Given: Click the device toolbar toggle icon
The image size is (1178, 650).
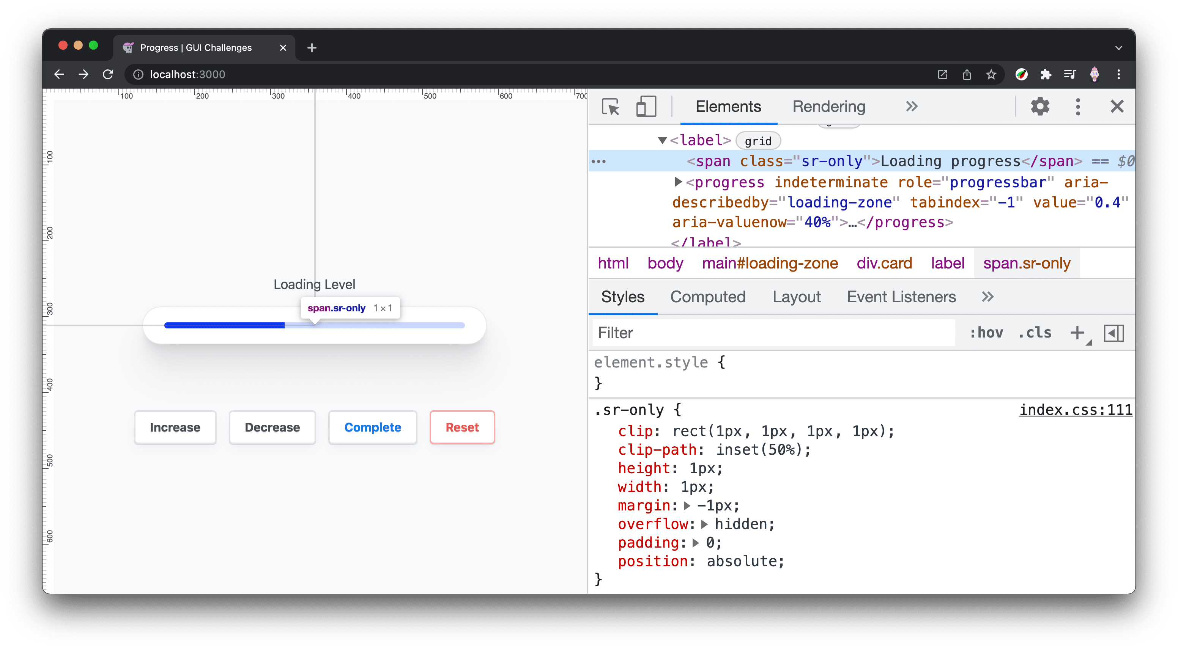Looking at the screenshot, I should click(x=645, y=107).
